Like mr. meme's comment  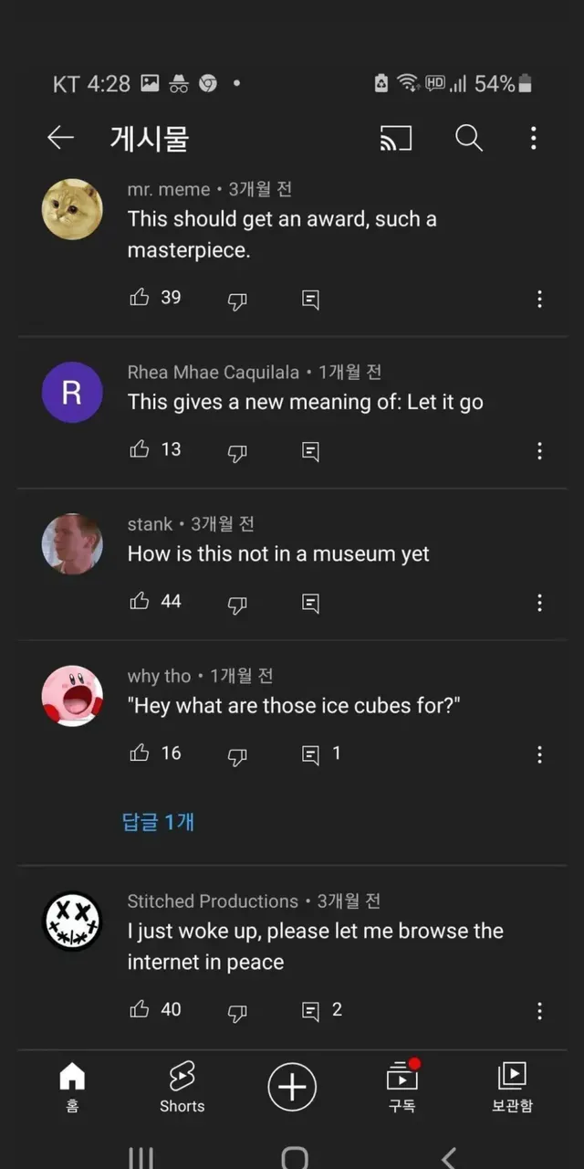[x=140, y=297]
